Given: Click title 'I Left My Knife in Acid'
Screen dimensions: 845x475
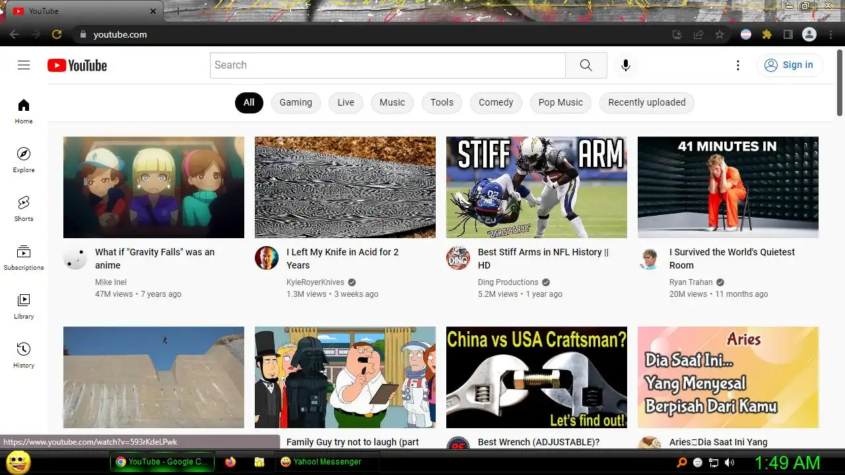Looking at the screenshot, I should 343,259.
